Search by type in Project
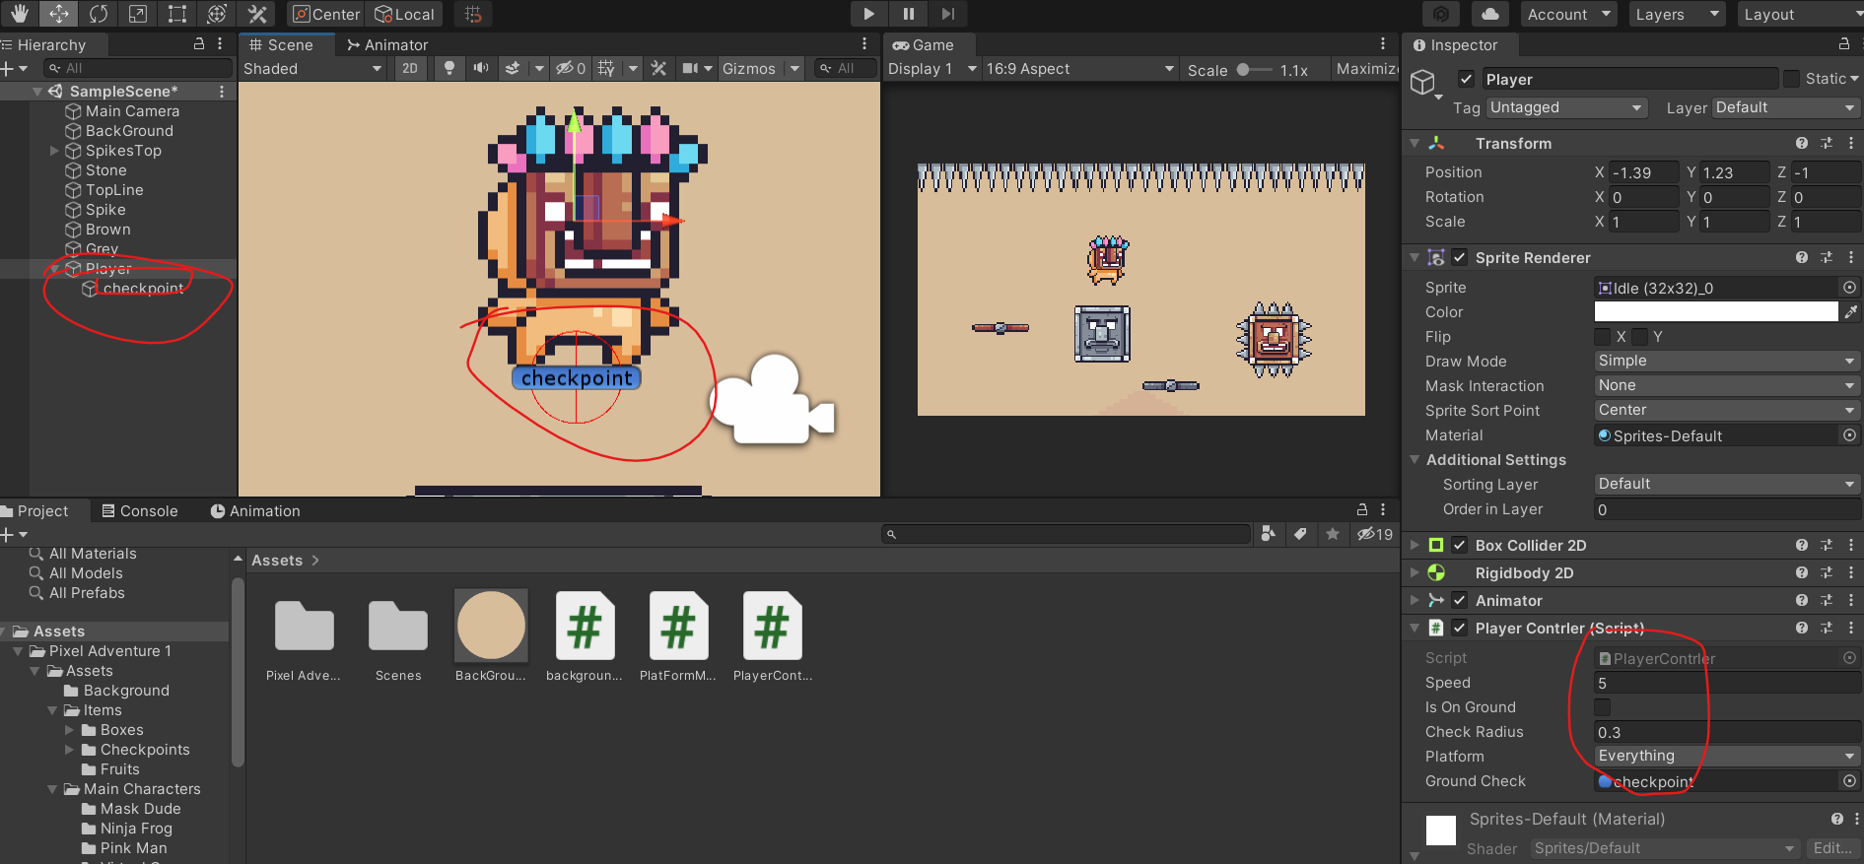The height and width of the screenshot is (864, 1864). tap(1269, 534)
